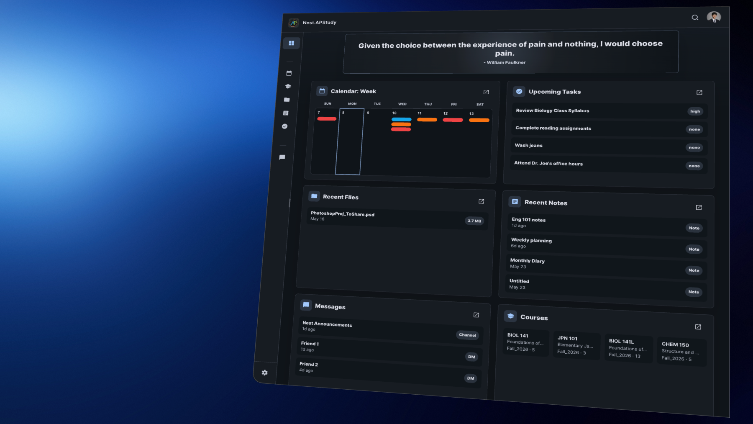Open courses graduation cap sidebar icon
The image size is (753, 424).
pyautogui.click(x=288, y=86)
